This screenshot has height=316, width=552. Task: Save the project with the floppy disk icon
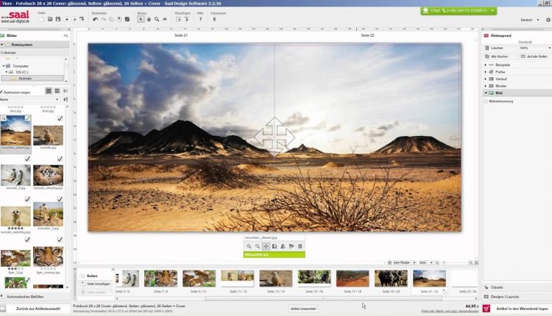click(58, 19)
